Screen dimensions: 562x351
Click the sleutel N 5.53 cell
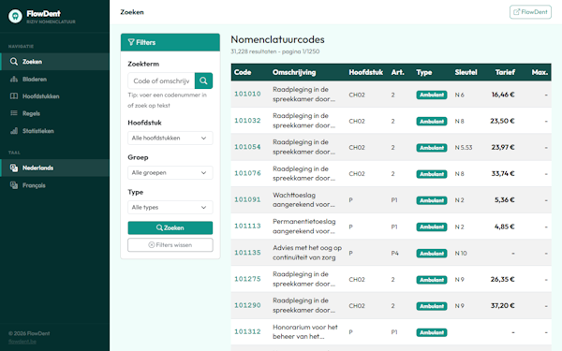point(464,148)
